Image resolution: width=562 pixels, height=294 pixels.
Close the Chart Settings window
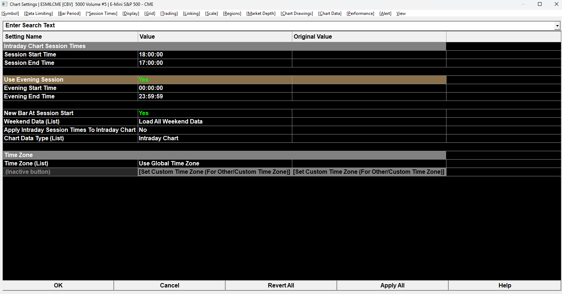point(556,4)
